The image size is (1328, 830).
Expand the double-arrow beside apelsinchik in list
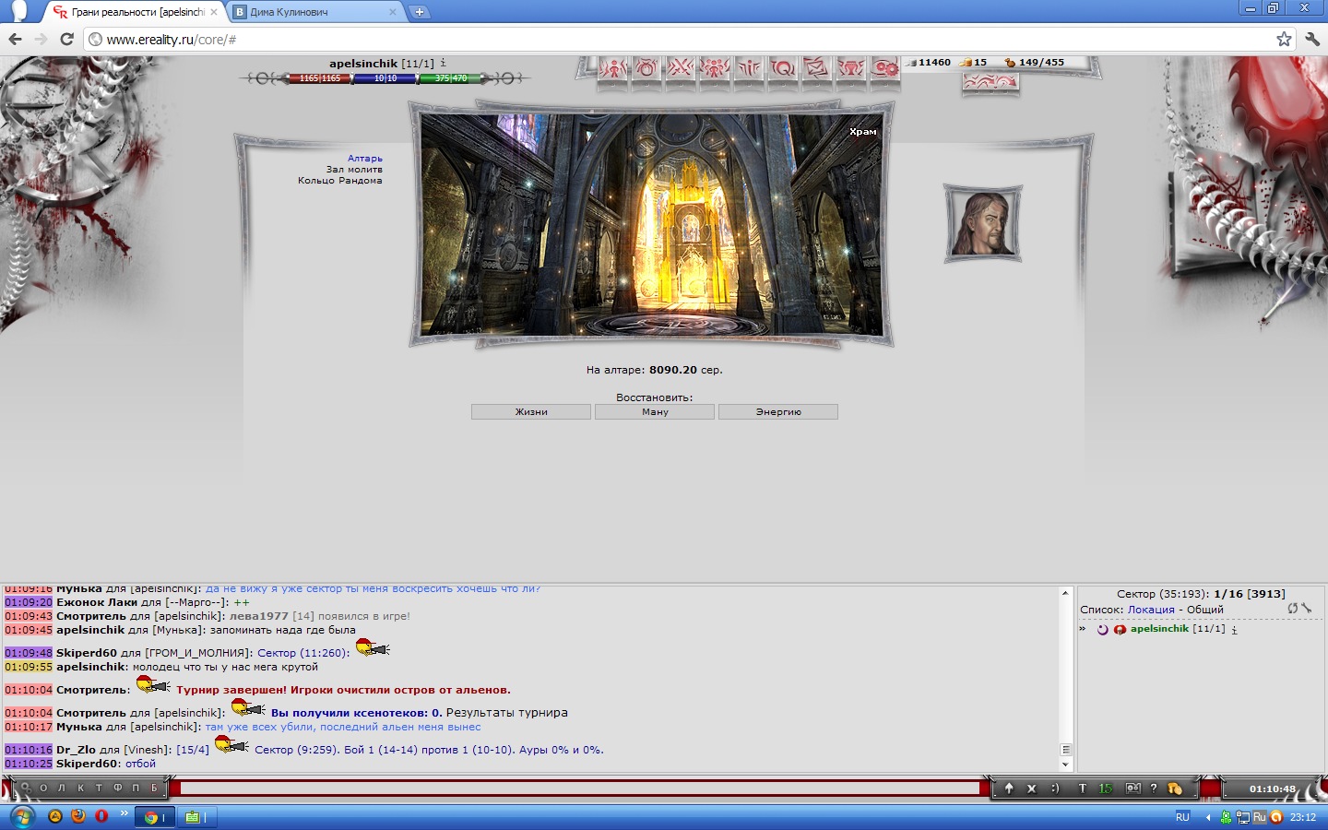pyautogui.click(x=1083, y=629)
